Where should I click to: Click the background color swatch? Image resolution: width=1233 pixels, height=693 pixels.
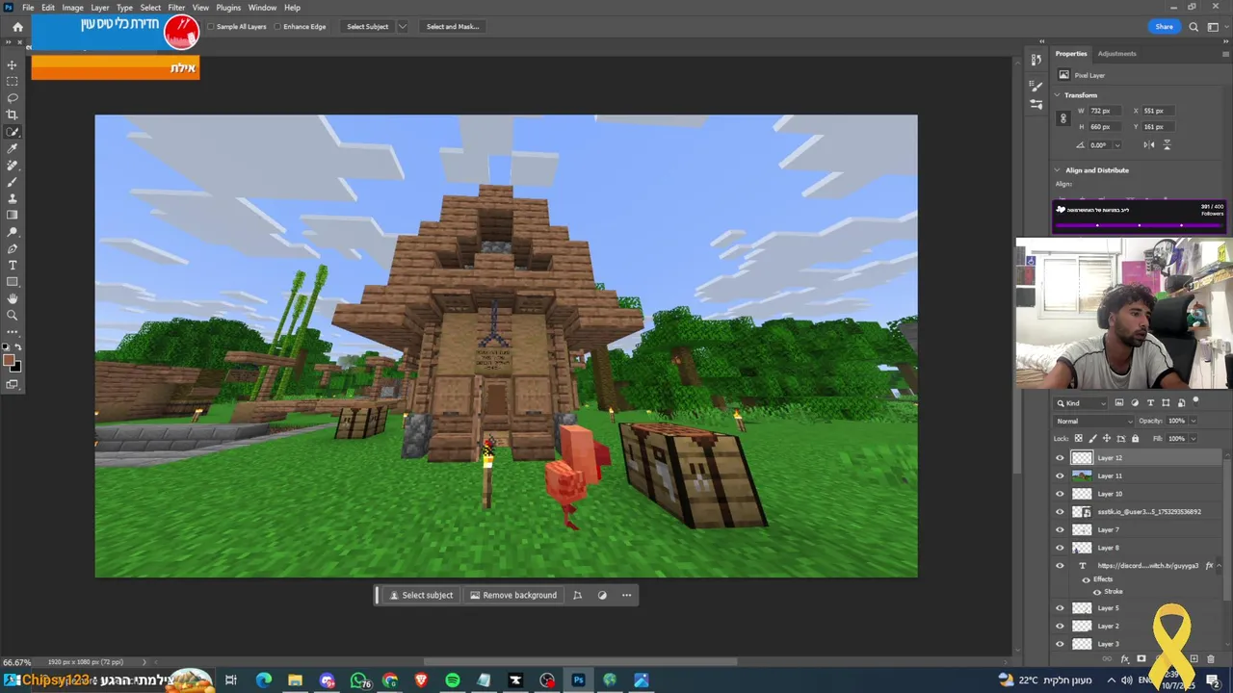[x=16, y=367]
